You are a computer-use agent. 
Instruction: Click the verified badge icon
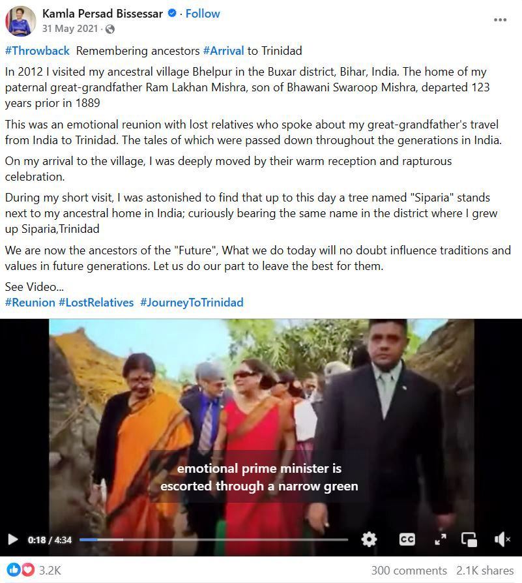pos(171,14)
